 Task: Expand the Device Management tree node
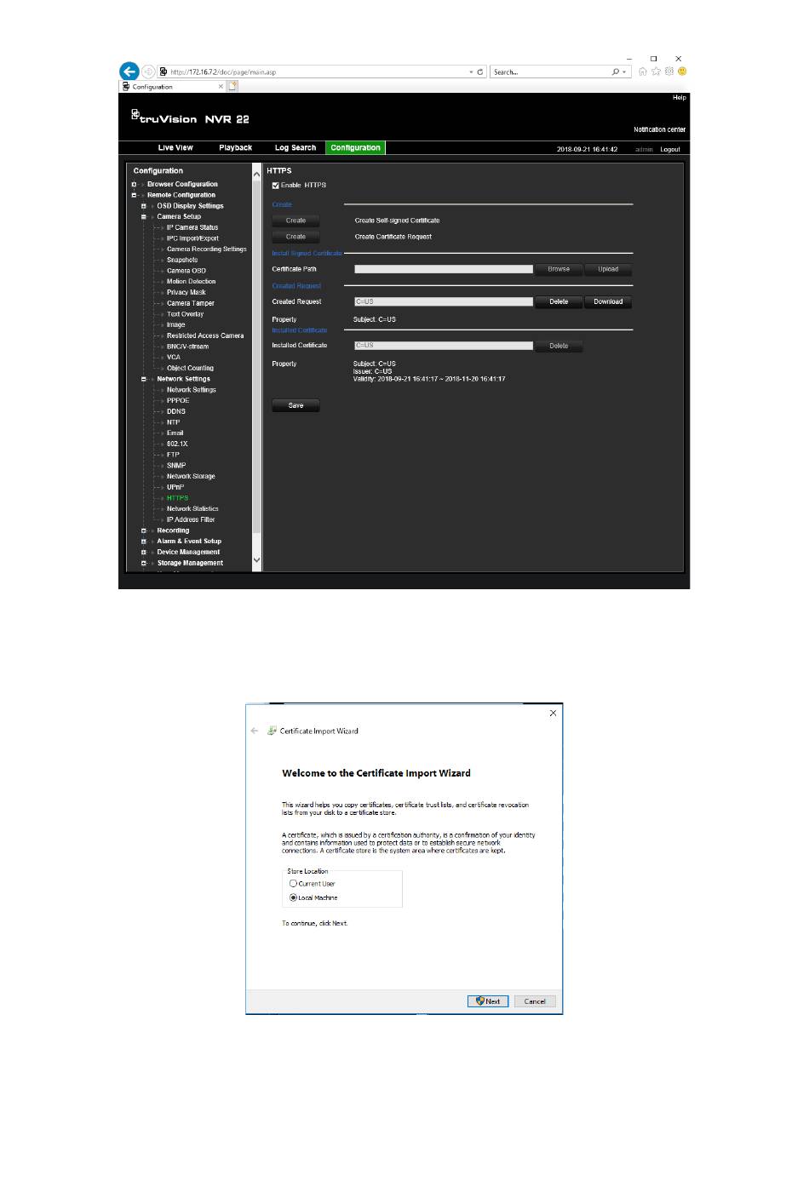[144, 552]
